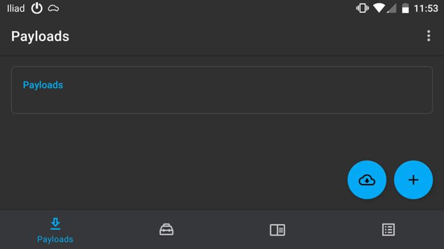Image resolution: width=444 pixels, height=249 pixels.
Task: Open the checklist tab in bottom navigation
Action: 388,230
